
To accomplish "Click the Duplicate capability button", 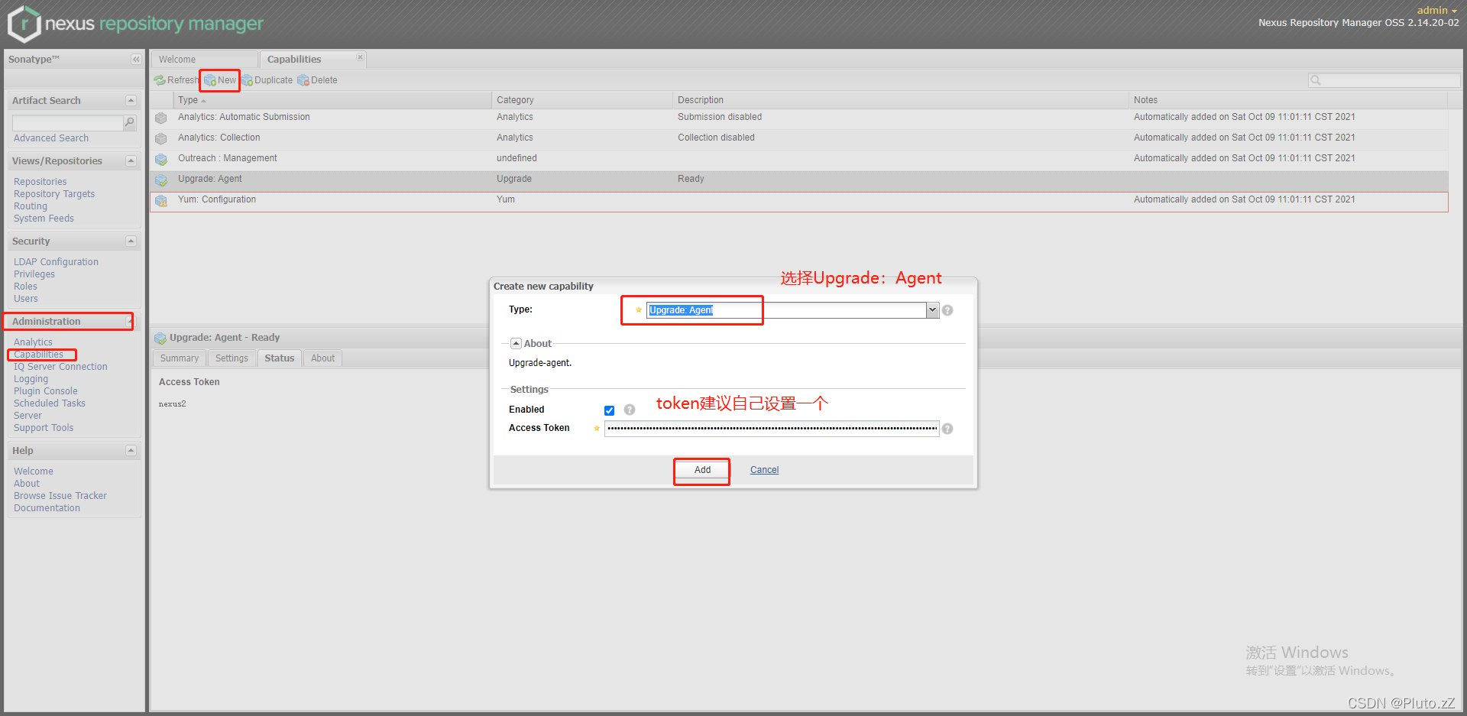I will click(x=267, y=80).
